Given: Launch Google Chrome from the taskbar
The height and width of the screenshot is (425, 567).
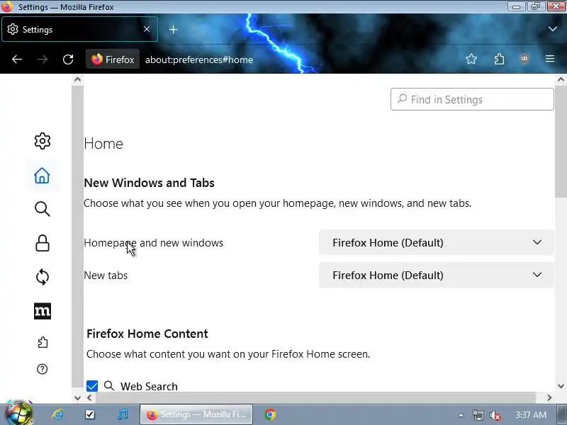Looking at the screenshot, I should pos(270,414).
